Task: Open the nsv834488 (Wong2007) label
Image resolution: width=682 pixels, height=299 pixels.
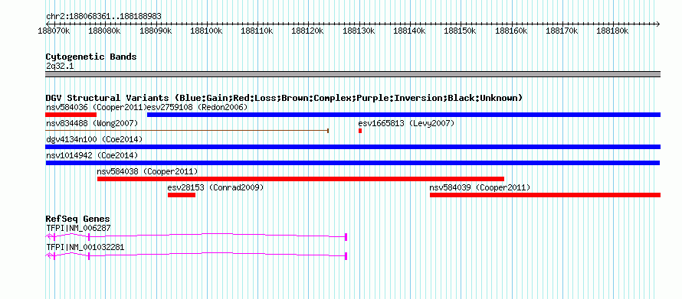Action: click(x=92, y=123)
